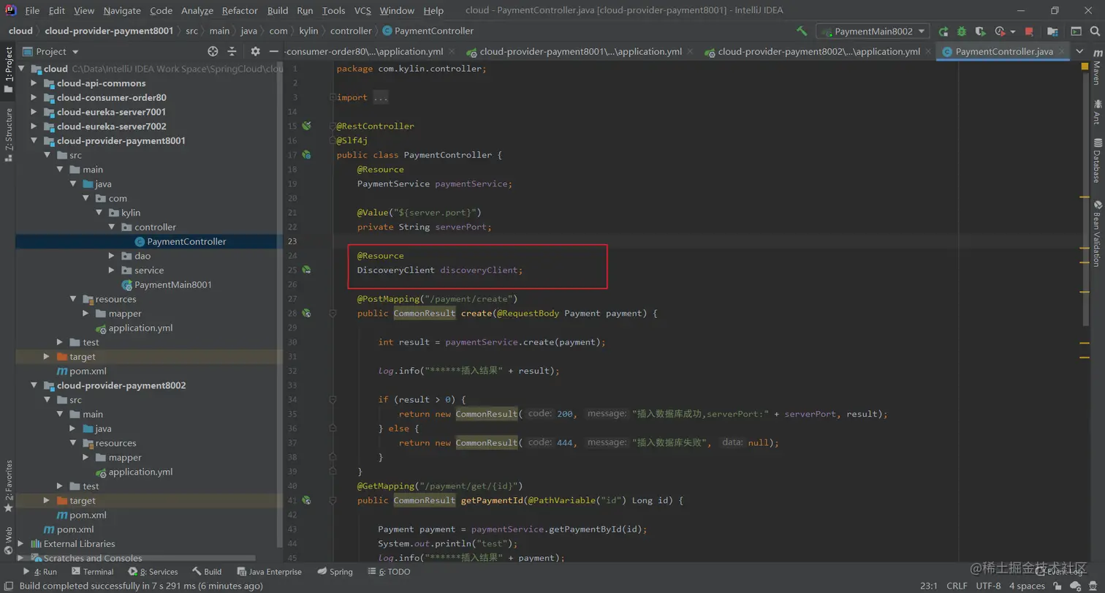Toggle the tool window bars icon in status bar
Screen dimensions: 1105x593
(8, 586)
